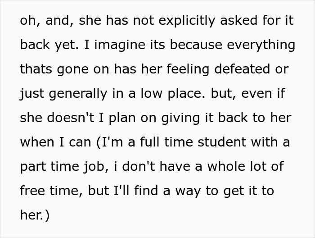Screen dimensions: 315x238
Task: Click the opening word "oh"
Action: coord(27,21)
